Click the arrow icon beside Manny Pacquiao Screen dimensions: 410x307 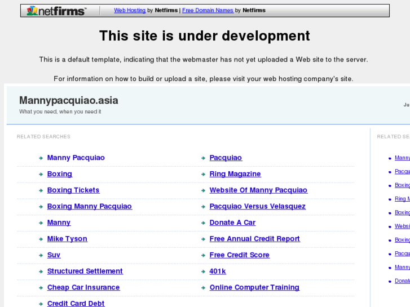41,158
